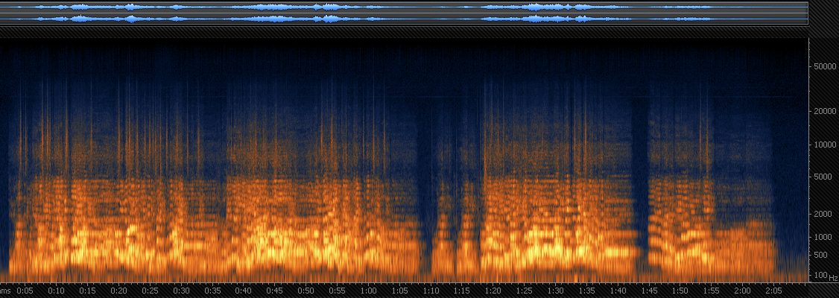Click the 0:55 time ruler label

pyautogui.click(x=337, y=291)
